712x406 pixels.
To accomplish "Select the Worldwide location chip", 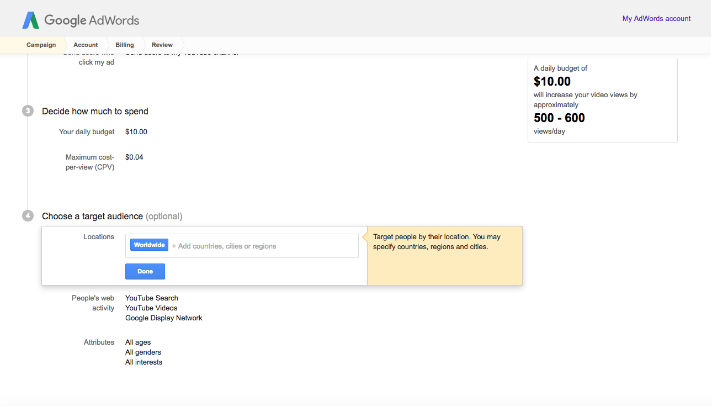I will tap(149, 245).
